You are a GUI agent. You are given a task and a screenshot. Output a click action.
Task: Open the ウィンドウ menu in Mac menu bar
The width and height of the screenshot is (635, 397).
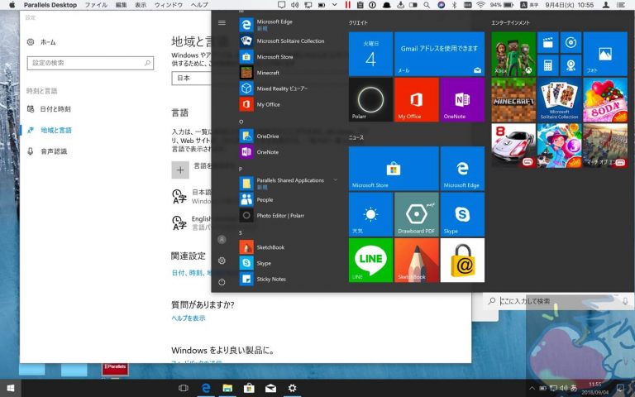pos(169,5)
